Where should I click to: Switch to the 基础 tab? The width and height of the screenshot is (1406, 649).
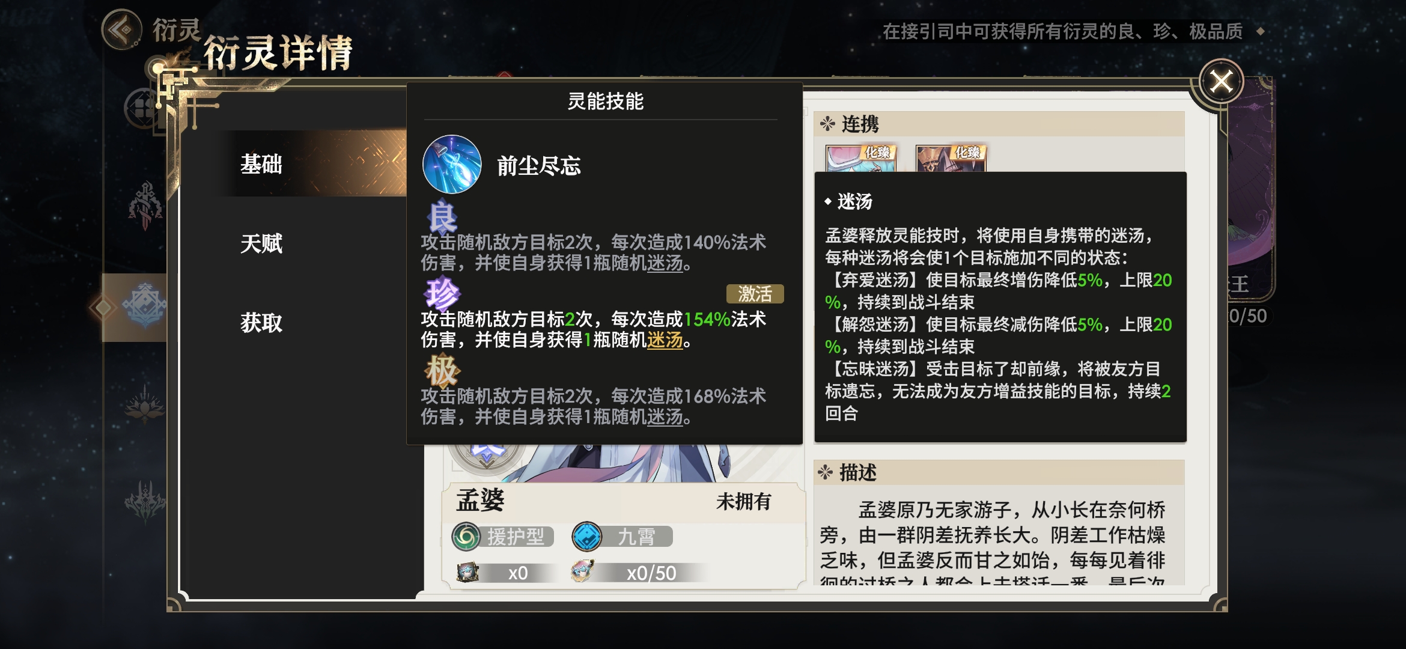click(x=261, y=164)
